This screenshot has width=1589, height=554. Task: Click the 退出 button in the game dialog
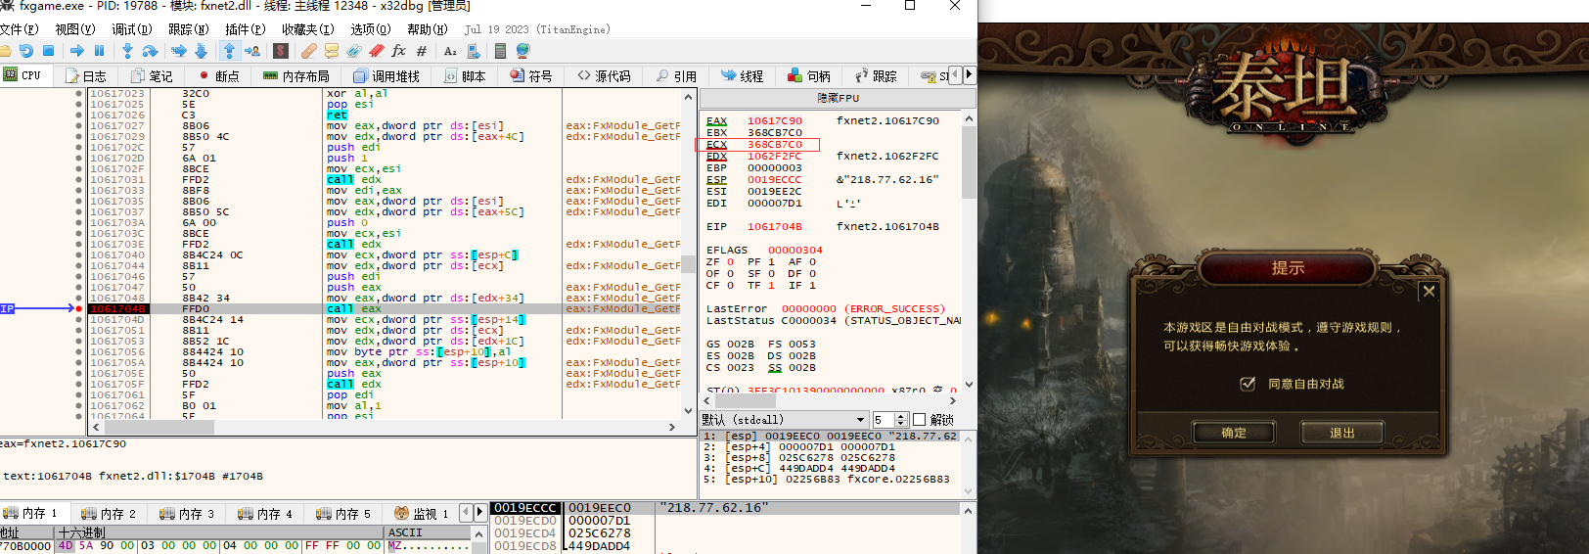tap(1341, 433)
